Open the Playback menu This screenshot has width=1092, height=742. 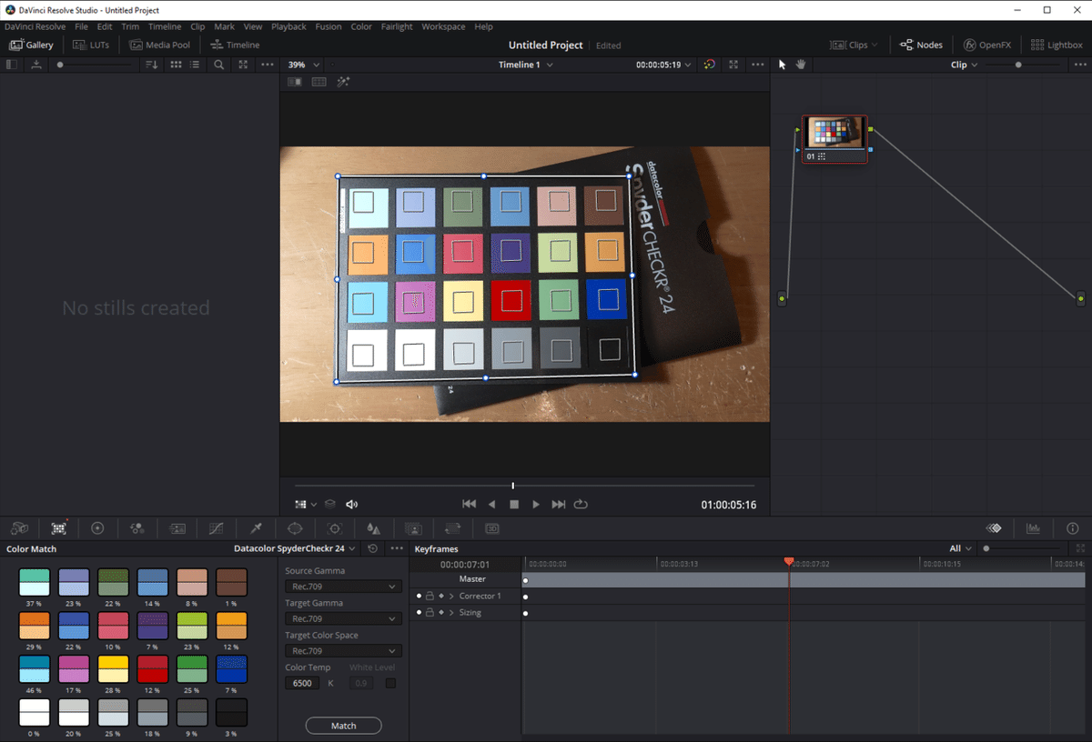pyautogui.click(x=288, y=26)
